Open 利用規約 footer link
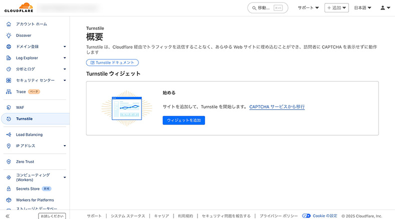The image size is (395, 219). pyautogui.click(x=185, y=216)
